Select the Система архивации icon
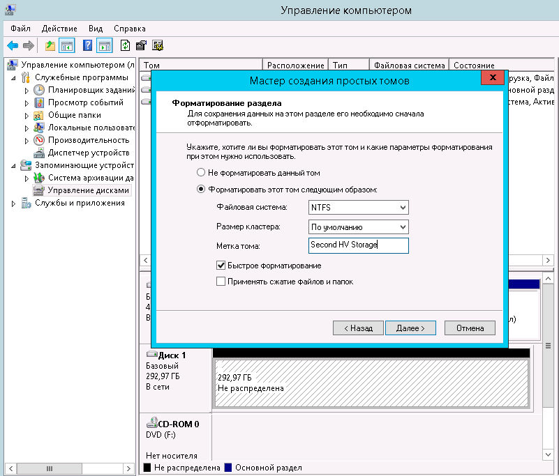 click(x=38, y=178)
